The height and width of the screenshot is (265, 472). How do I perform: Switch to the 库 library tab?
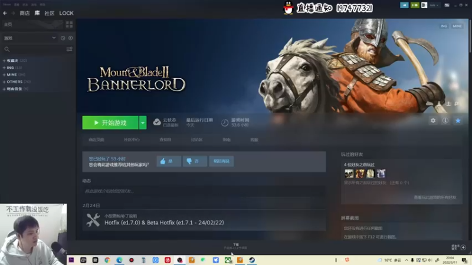tap(37, 13)
